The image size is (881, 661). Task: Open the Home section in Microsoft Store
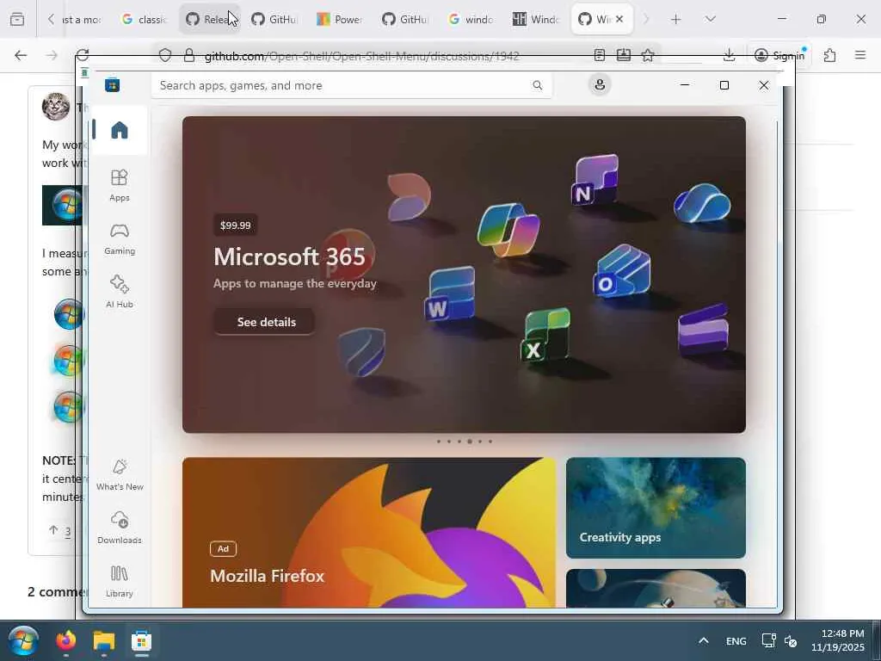119,130
